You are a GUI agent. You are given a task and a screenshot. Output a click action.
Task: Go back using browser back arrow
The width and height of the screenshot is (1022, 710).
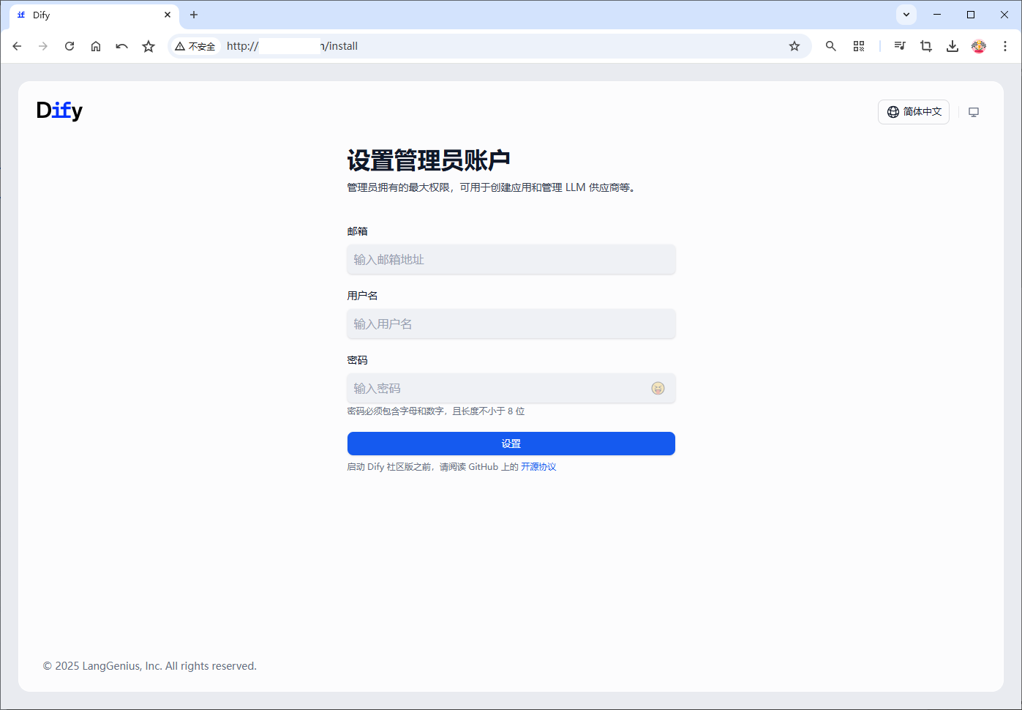[17, 46]
